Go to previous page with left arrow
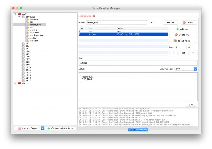The height and width of the screenshot is (149, 212). [174, 53]
